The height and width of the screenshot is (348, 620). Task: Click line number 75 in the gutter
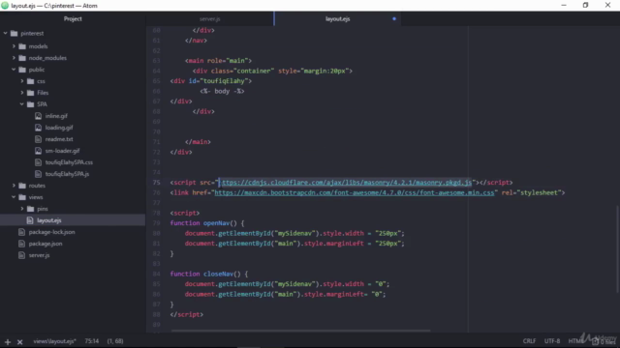coord(157,183)
